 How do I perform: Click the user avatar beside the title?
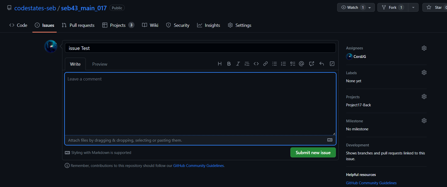coord(51,46)
